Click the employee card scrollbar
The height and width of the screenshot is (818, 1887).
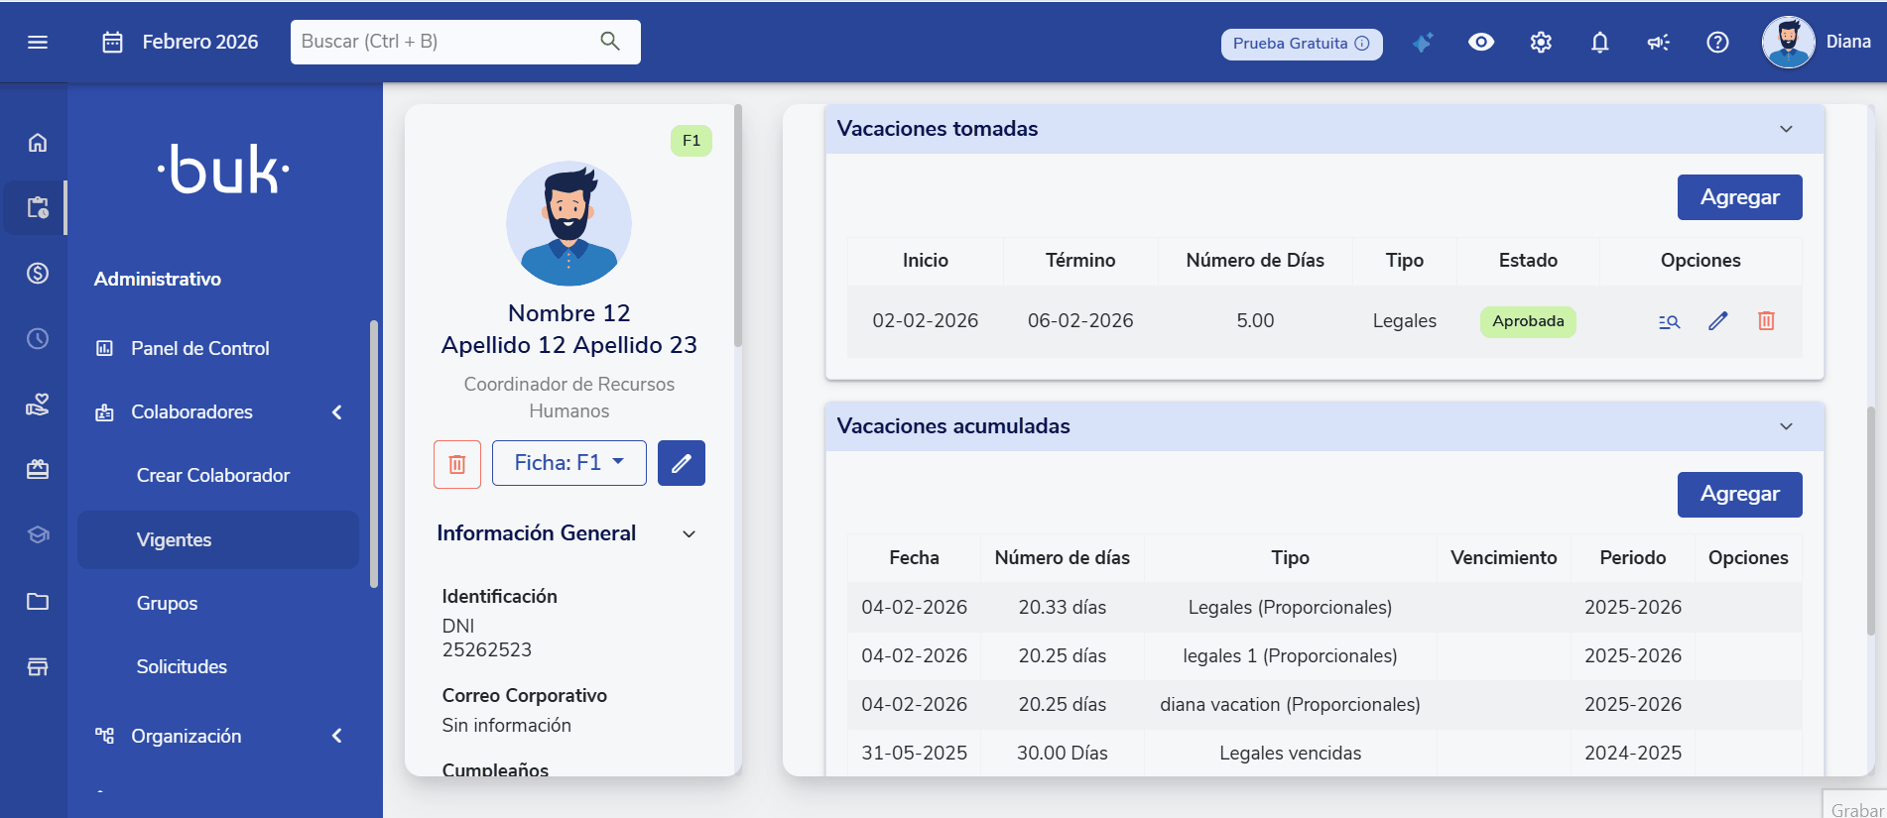(x=737, y=226)
